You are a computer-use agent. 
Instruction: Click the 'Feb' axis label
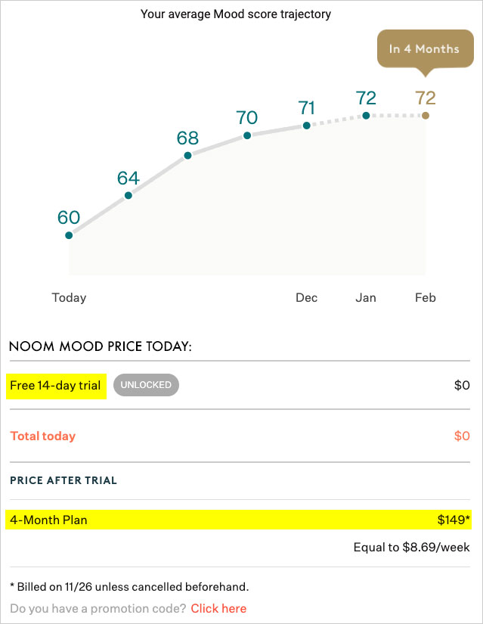[426, 298]
